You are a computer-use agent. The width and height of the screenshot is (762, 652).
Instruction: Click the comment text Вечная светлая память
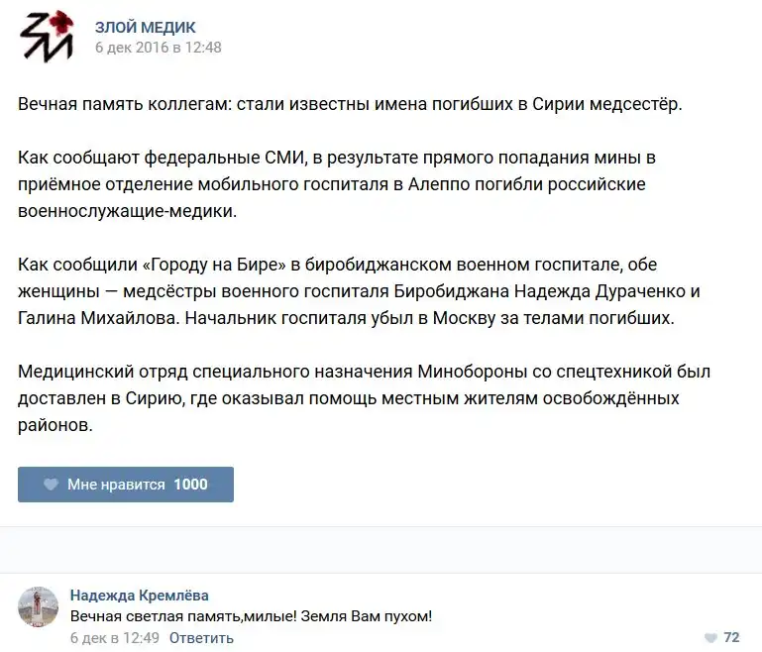pos(251,615)
